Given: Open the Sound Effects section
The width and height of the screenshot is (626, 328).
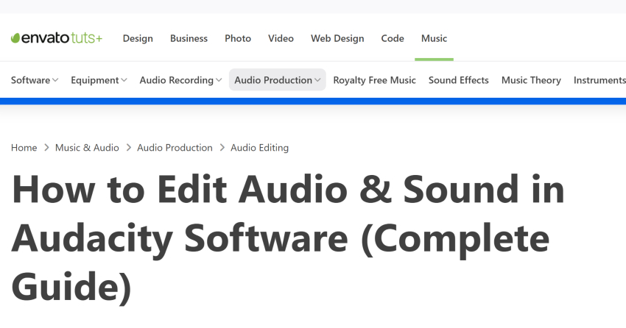Looking at the screenshot, I should click(458, 80).
